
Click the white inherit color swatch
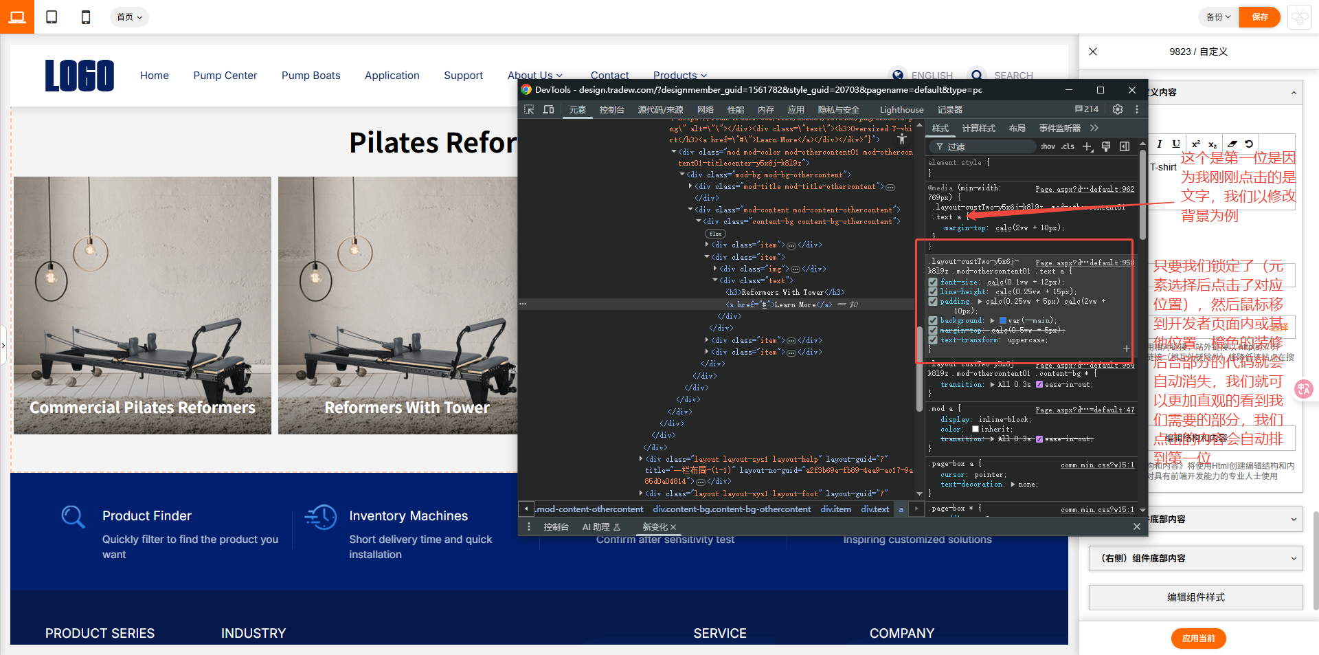click(976, 429)
